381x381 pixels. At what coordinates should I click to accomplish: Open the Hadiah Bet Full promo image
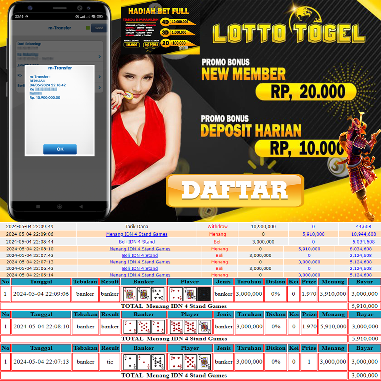tap(160, 27)
